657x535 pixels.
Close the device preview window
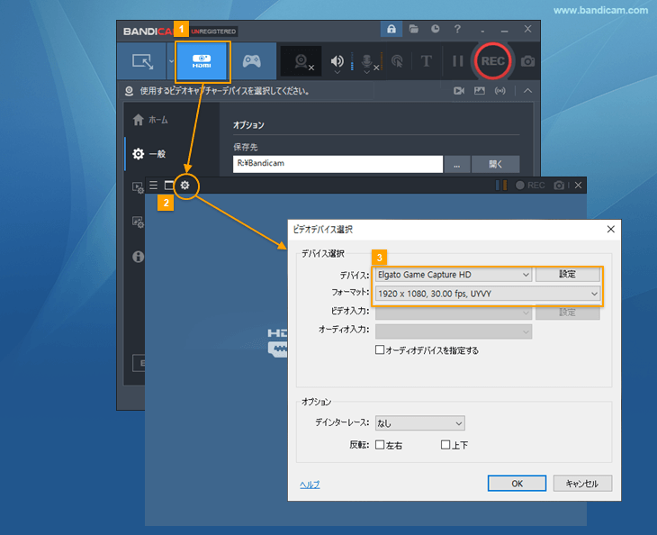pos(578,186)
